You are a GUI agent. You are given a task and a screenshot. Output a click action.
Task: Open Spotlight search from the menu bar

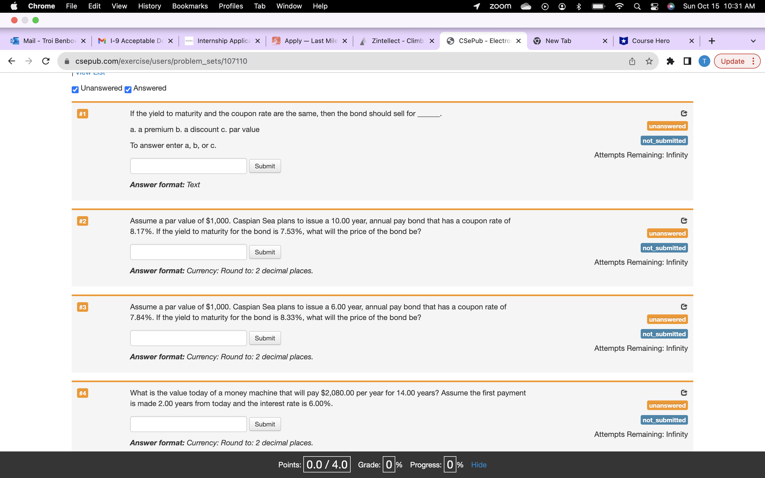pos(637,6)
